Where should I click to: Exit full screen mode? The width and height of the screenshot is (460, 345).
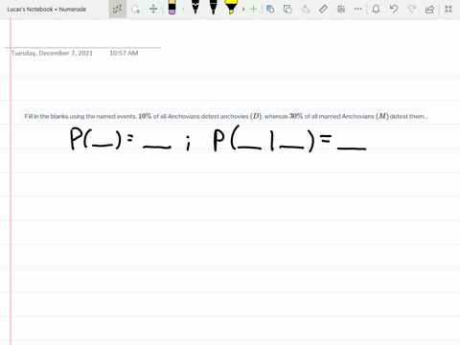coord(448,9)
